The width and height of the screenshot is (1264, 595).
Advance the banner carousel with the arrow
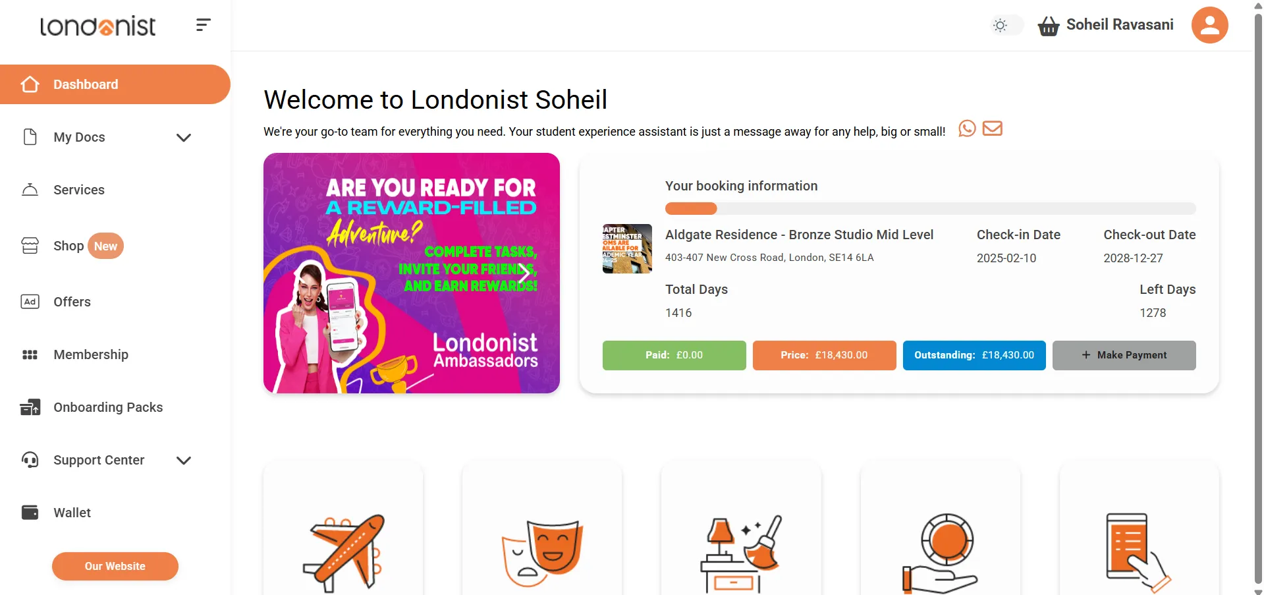pyautogui.click(x=524, y=273)
